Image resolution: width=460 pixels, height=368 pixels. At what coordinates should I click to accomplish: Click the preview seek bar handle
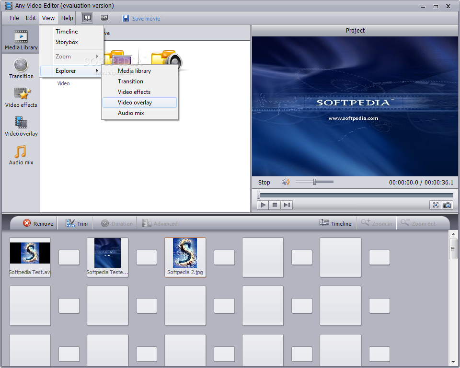click(x=258, y=195)
